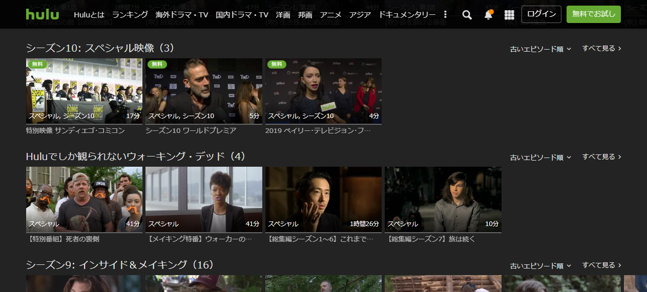Click title 【総集編シーズン1〜6】これまで…

[319, 239]
